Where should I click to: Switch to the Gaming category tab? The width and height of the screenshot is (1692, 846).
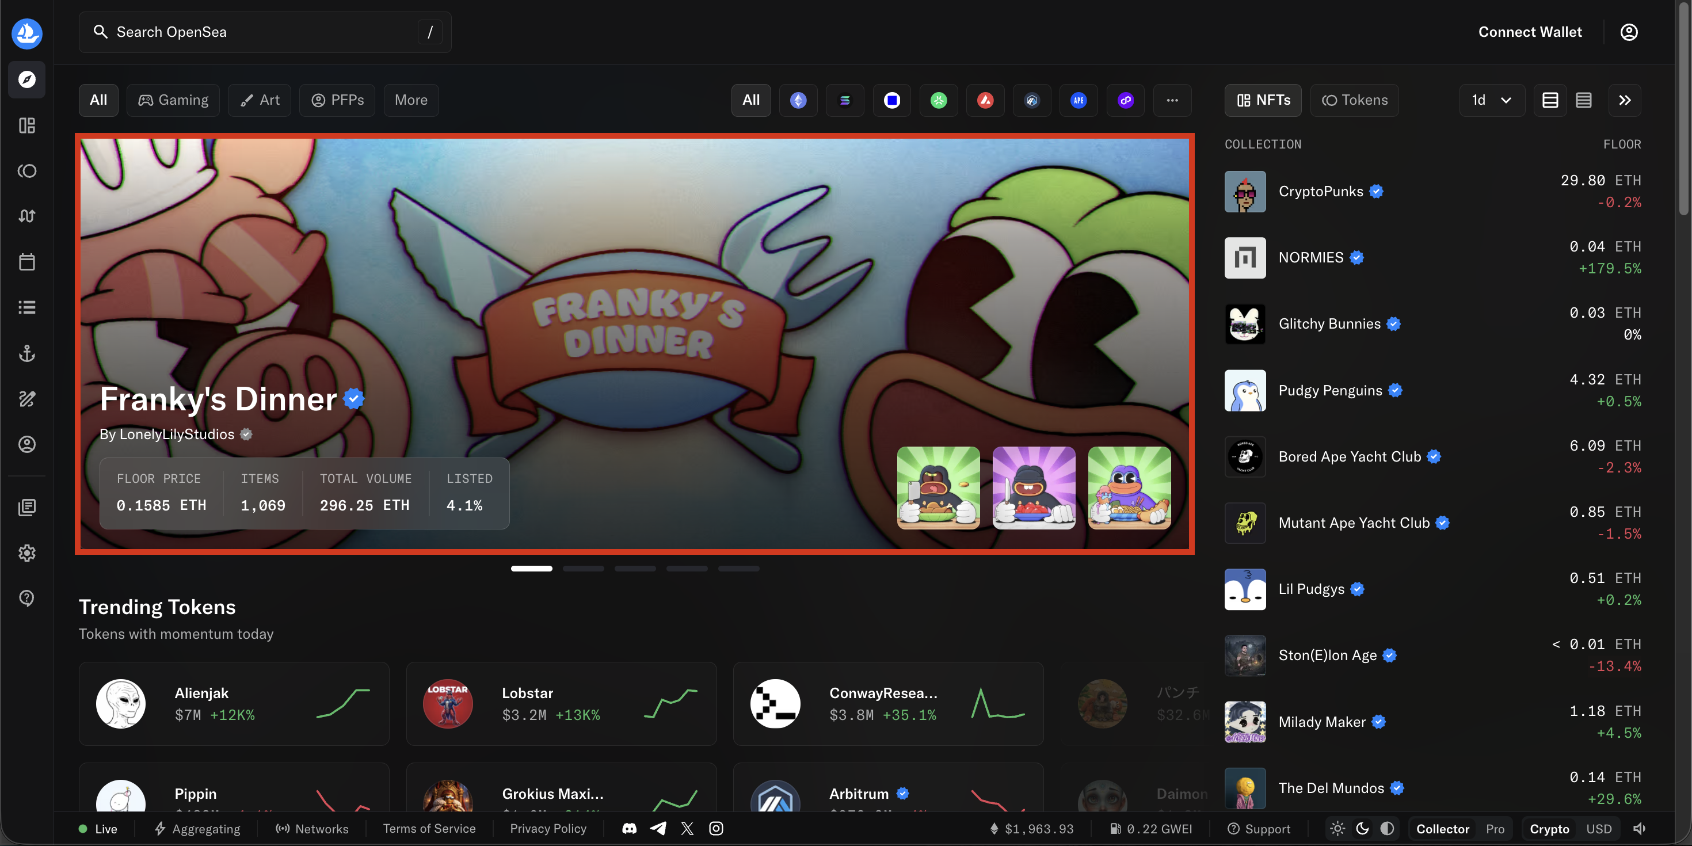click(173, 100)
